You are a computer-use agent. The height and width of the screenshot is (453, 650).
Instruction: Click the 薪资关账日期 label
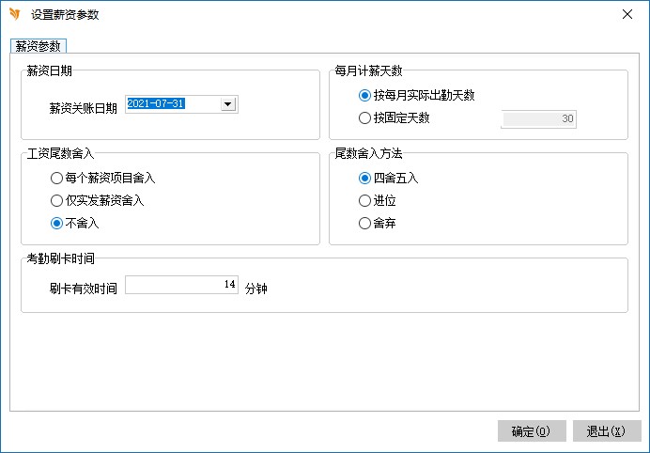[84, 107]
